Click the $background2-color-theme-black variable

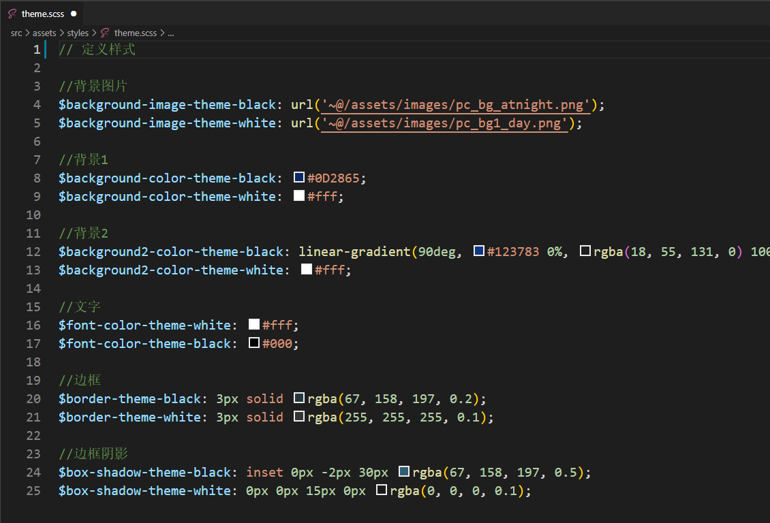[x=171, y=252]
